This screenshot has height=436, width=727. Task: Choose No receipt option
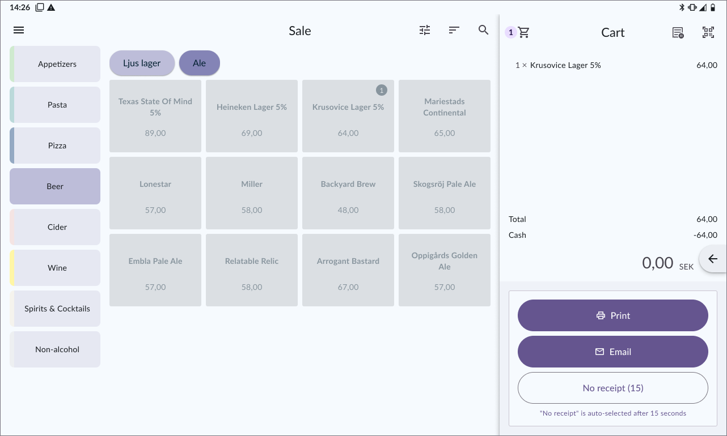(x=613, y=388)
